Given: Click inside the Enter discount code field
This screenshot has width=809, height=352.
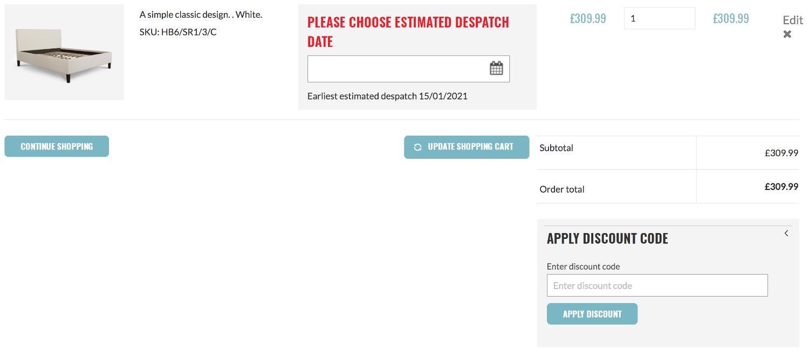Looking at the screenshot, I should point(657,285).
